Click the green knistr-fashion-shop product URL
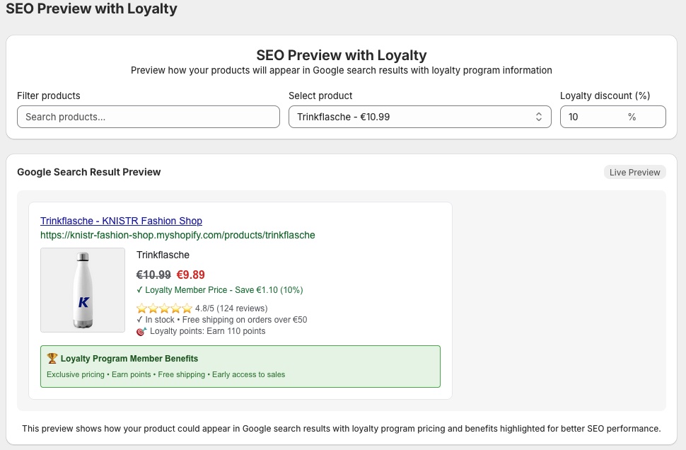 [x=178, y=235]
